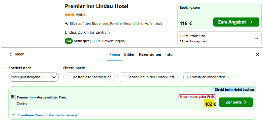Image resolution: width=263 pixels, height=122 pixels.
Task: Click the Zur Seite button
Action: (236, 102)
